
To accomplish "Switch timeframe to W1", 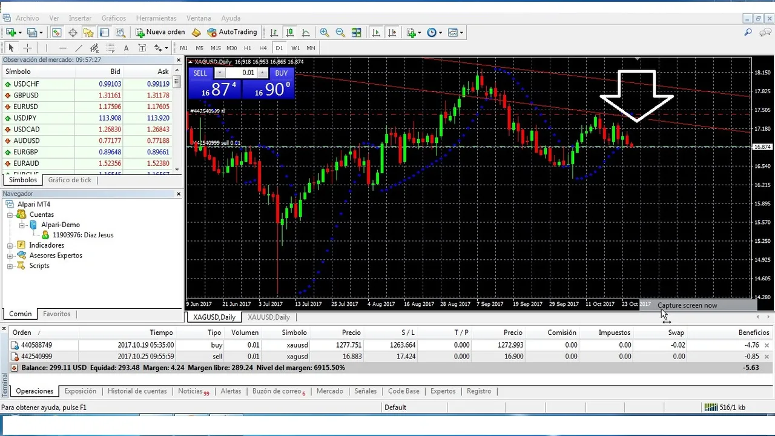I will point(295,48).
